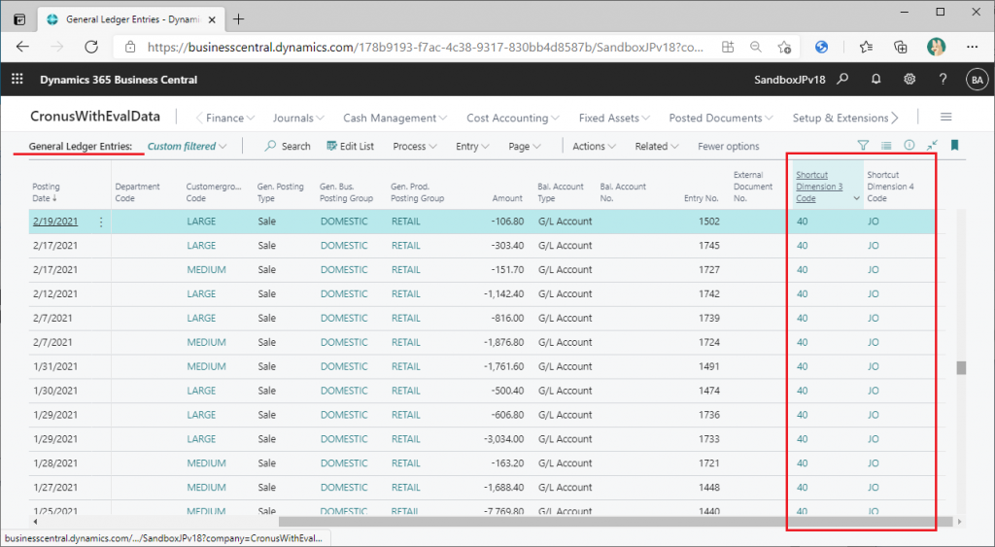This screenshot has width=995, height=547.
Task: Click amount -3,034.00
Action: [x=504, y=439]
